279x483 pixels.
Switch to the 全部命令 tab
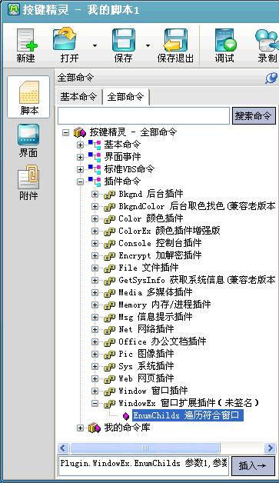pyautogui.click(x=125, y=97)
